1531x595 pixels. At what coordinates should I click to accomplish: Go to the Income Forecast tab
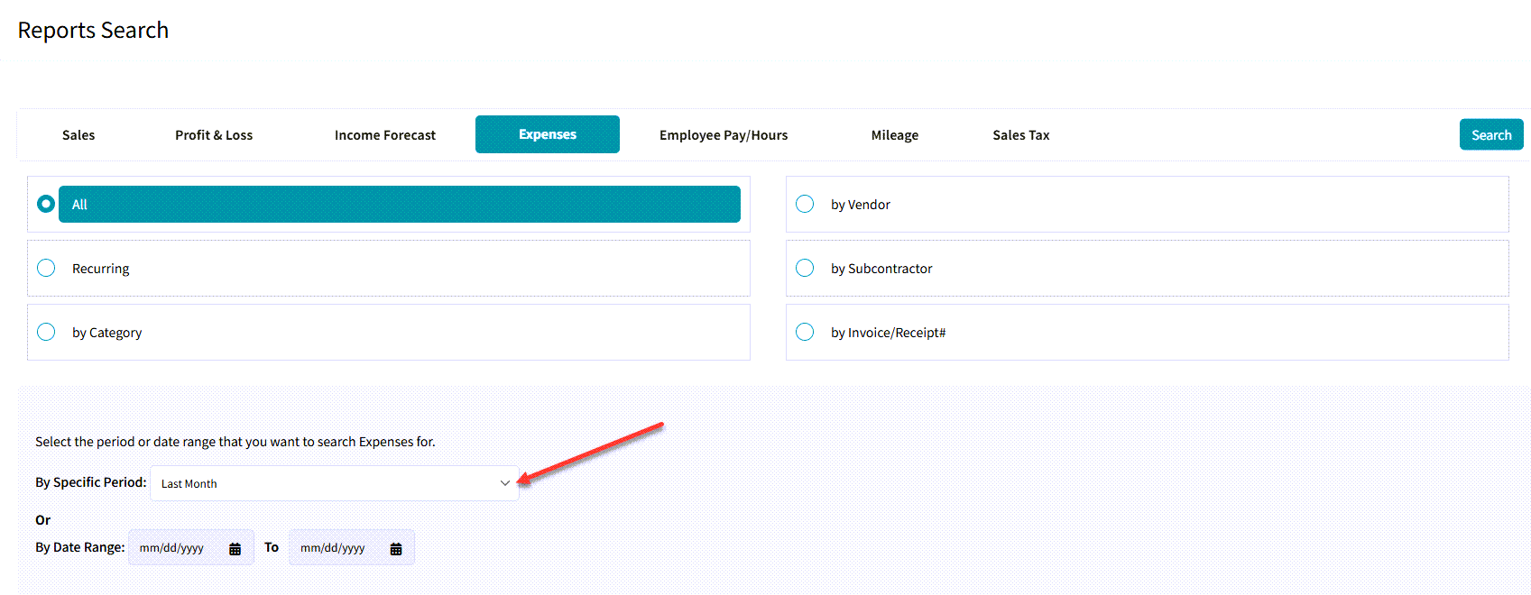point(385,135)
